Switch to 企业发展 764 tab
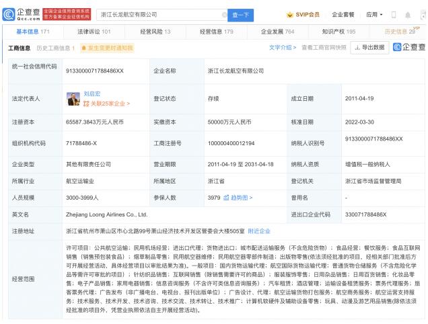This screenshot has width=428, height=324. (278, 32)
